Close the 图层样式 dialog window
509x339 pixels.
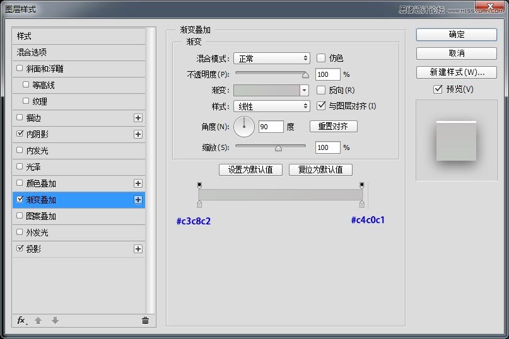click(491, 6)
